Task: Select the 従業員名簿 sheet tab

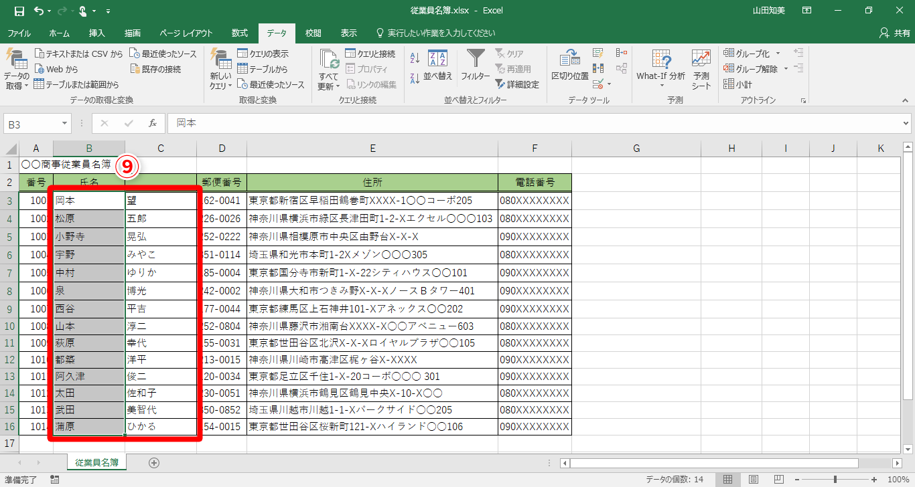Action: pos(97,462)
